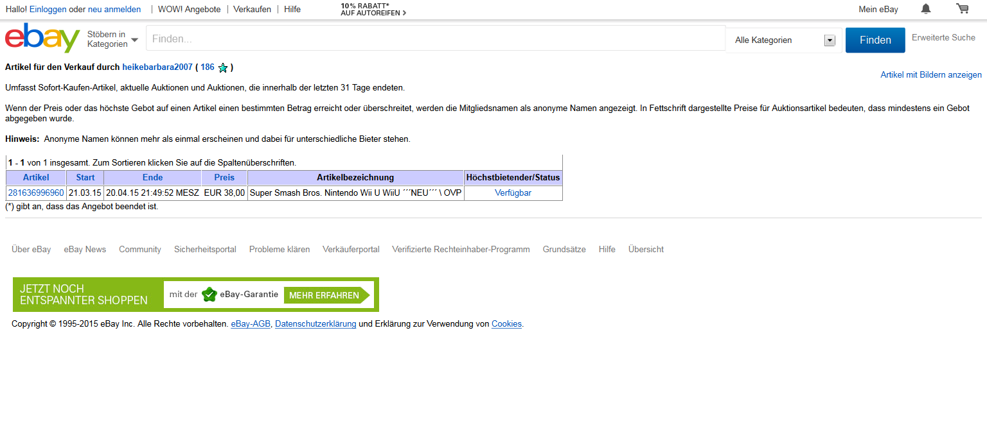Click Artikel mit Bildern anzeigen
Image resolution: width=987 pixels, height=430 pixels.
(x=930, y=75)
